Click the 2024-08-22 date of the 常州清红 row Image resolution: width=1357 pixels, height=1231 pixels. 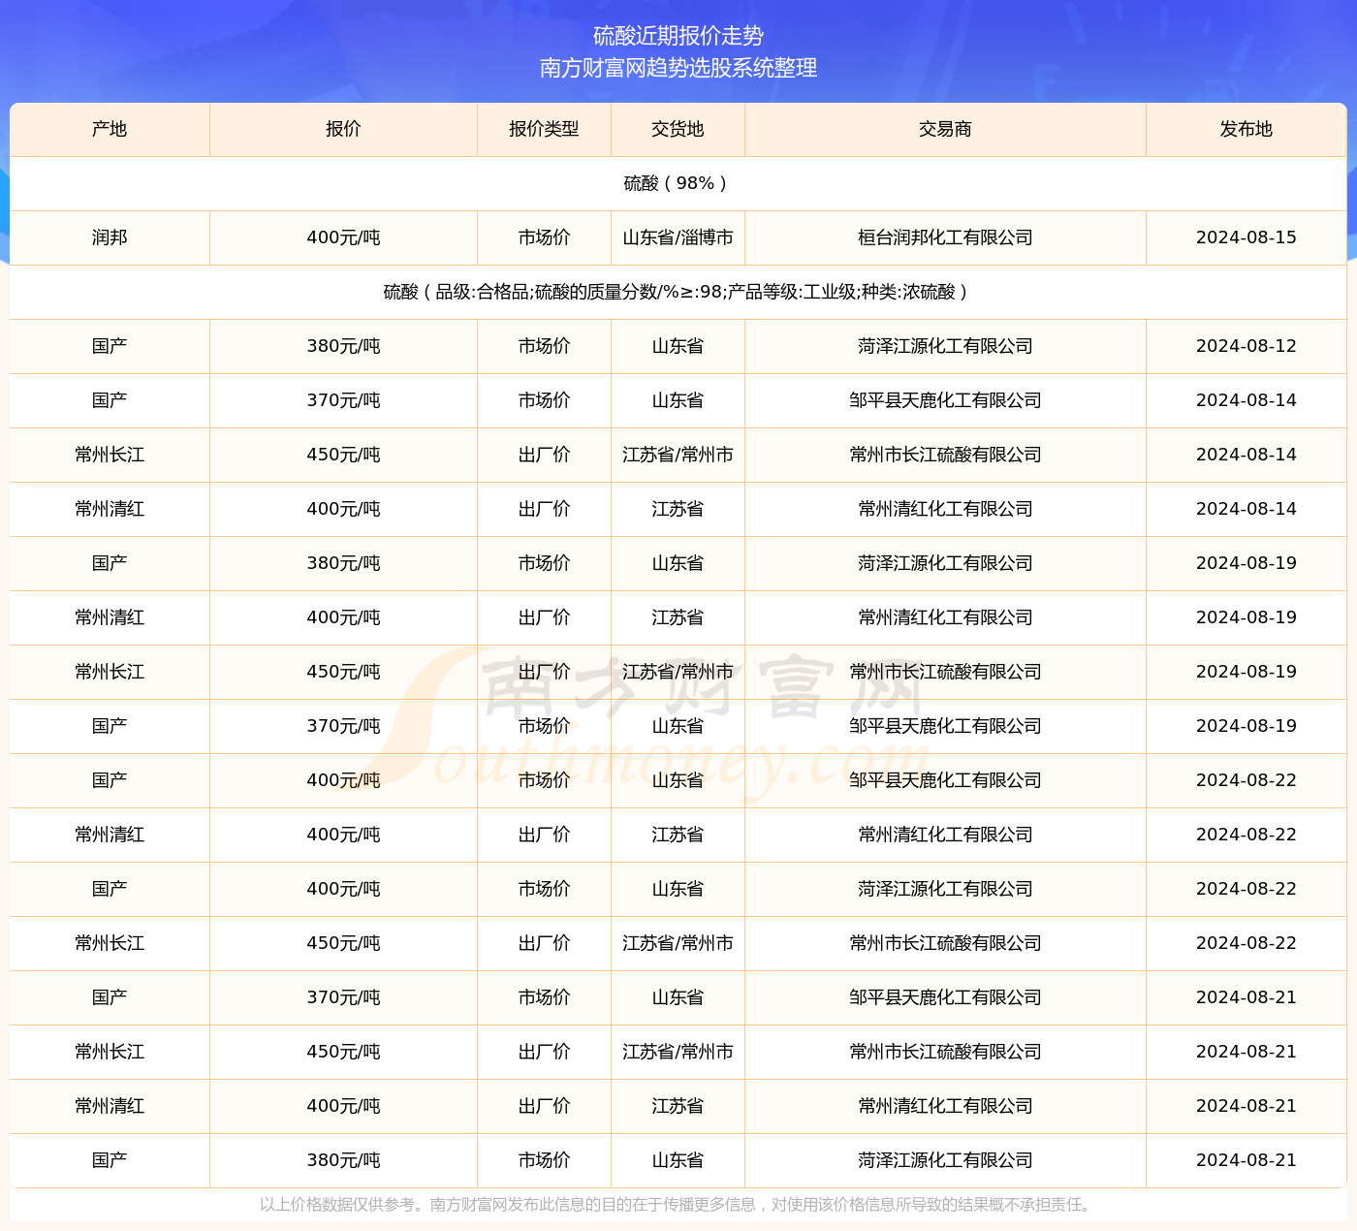pyautogui.click(x=1247, y=835)
